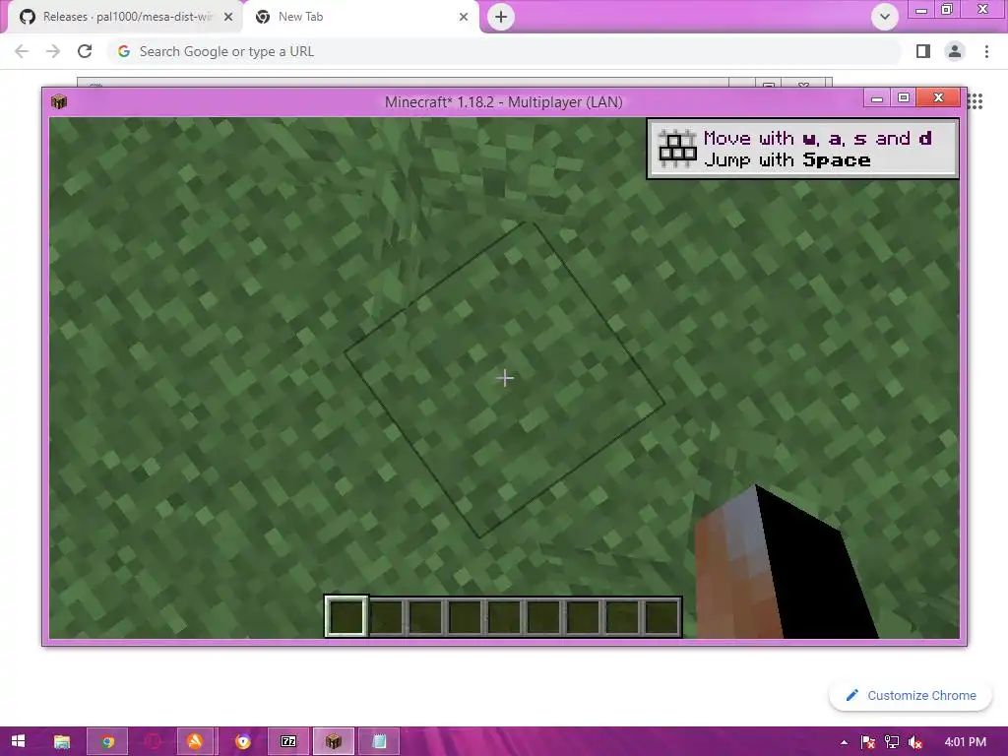Open the Google apps grid
Viewport: 1008px width, 756px height.
976,101
